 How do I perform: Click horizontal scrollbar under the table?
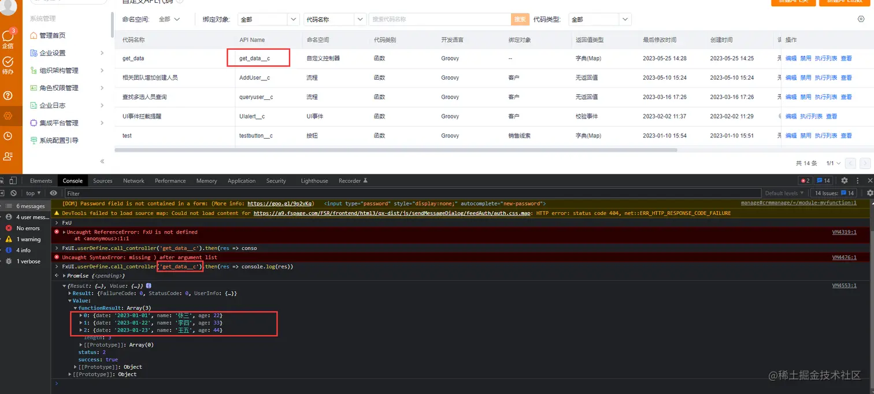pyautogui.click(x=396, y=150)
